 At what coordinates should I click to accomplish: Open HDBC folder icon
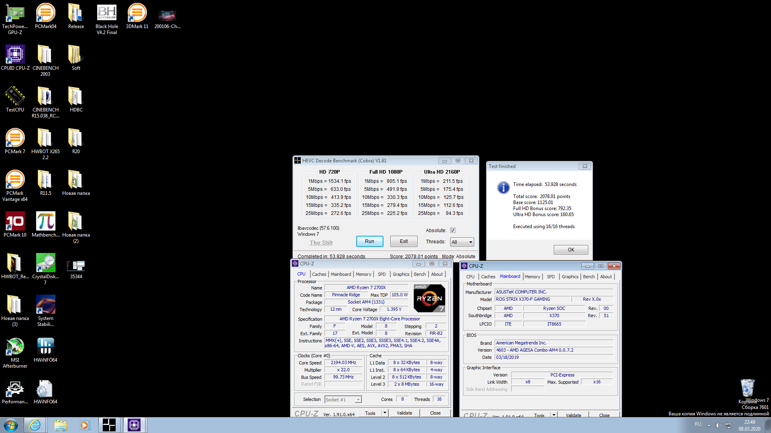[x=76, y=99]
